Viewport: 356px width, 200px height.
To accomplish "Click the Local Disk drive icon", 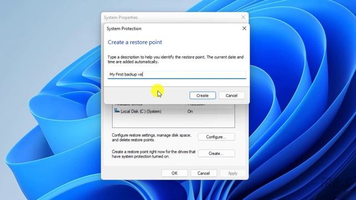I will tap(117, 111).
